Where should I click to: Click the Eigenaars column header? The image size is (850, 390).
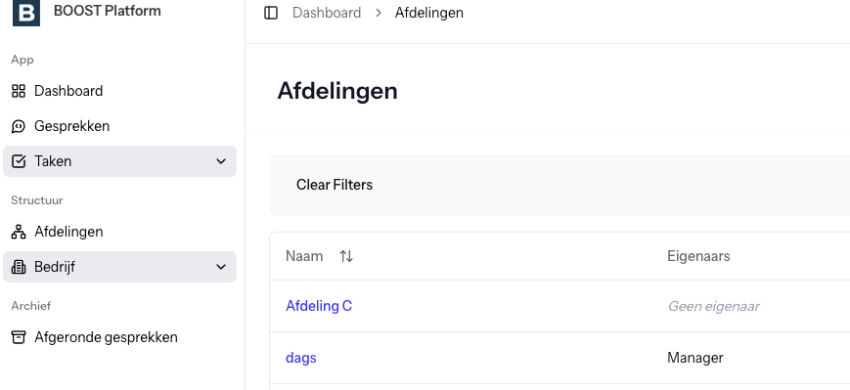pos(698,256)
